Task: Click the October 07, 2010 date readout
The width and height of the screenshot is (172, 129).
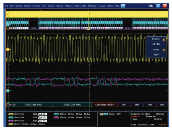Action: point(146,124)
